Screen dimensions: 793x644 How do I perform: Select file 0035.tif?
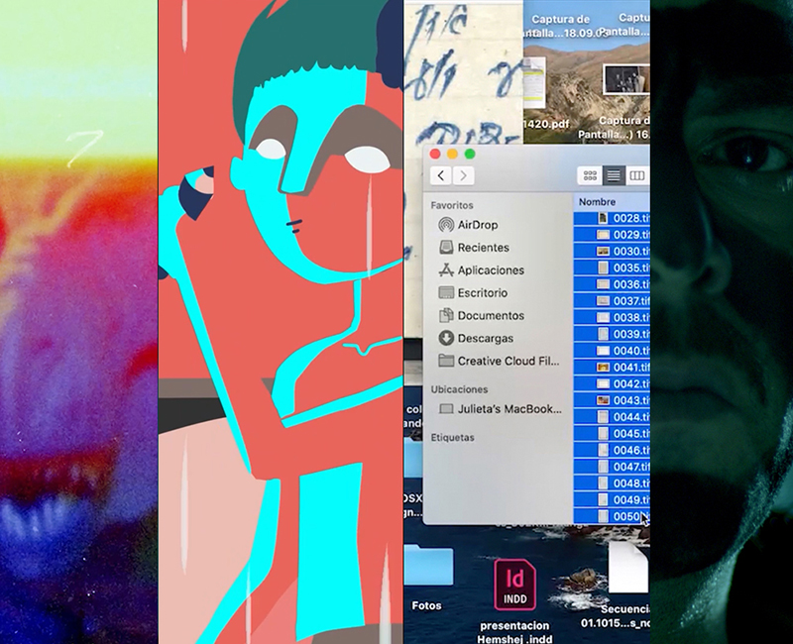coord(612,268)
